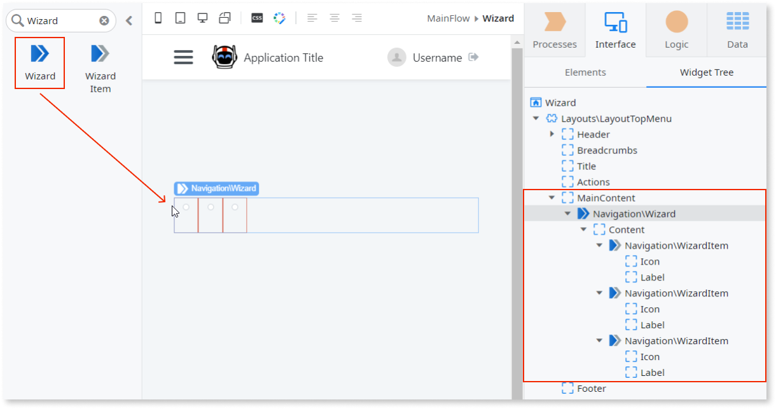
Task: Collapse the Layouts\LayoutTopMenu tree node
Action: pos(536,118)
